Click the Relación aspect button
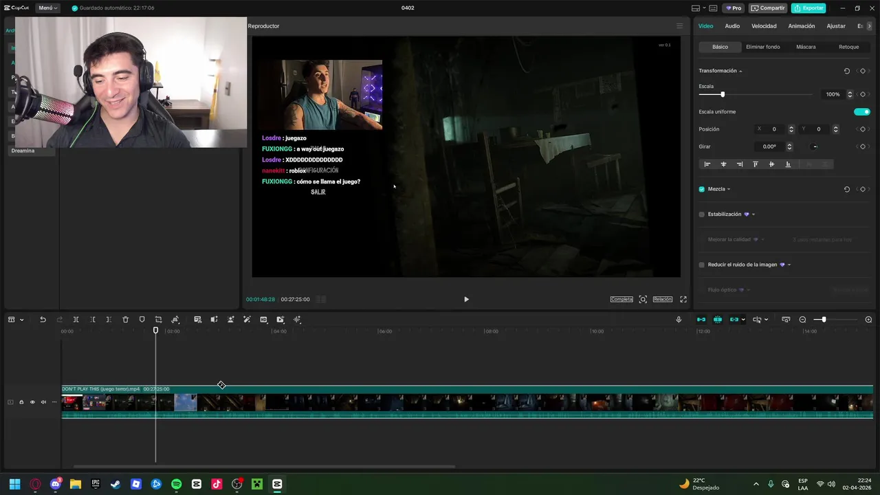The width and height of the screenshot is (880, 495). (663, 299)
